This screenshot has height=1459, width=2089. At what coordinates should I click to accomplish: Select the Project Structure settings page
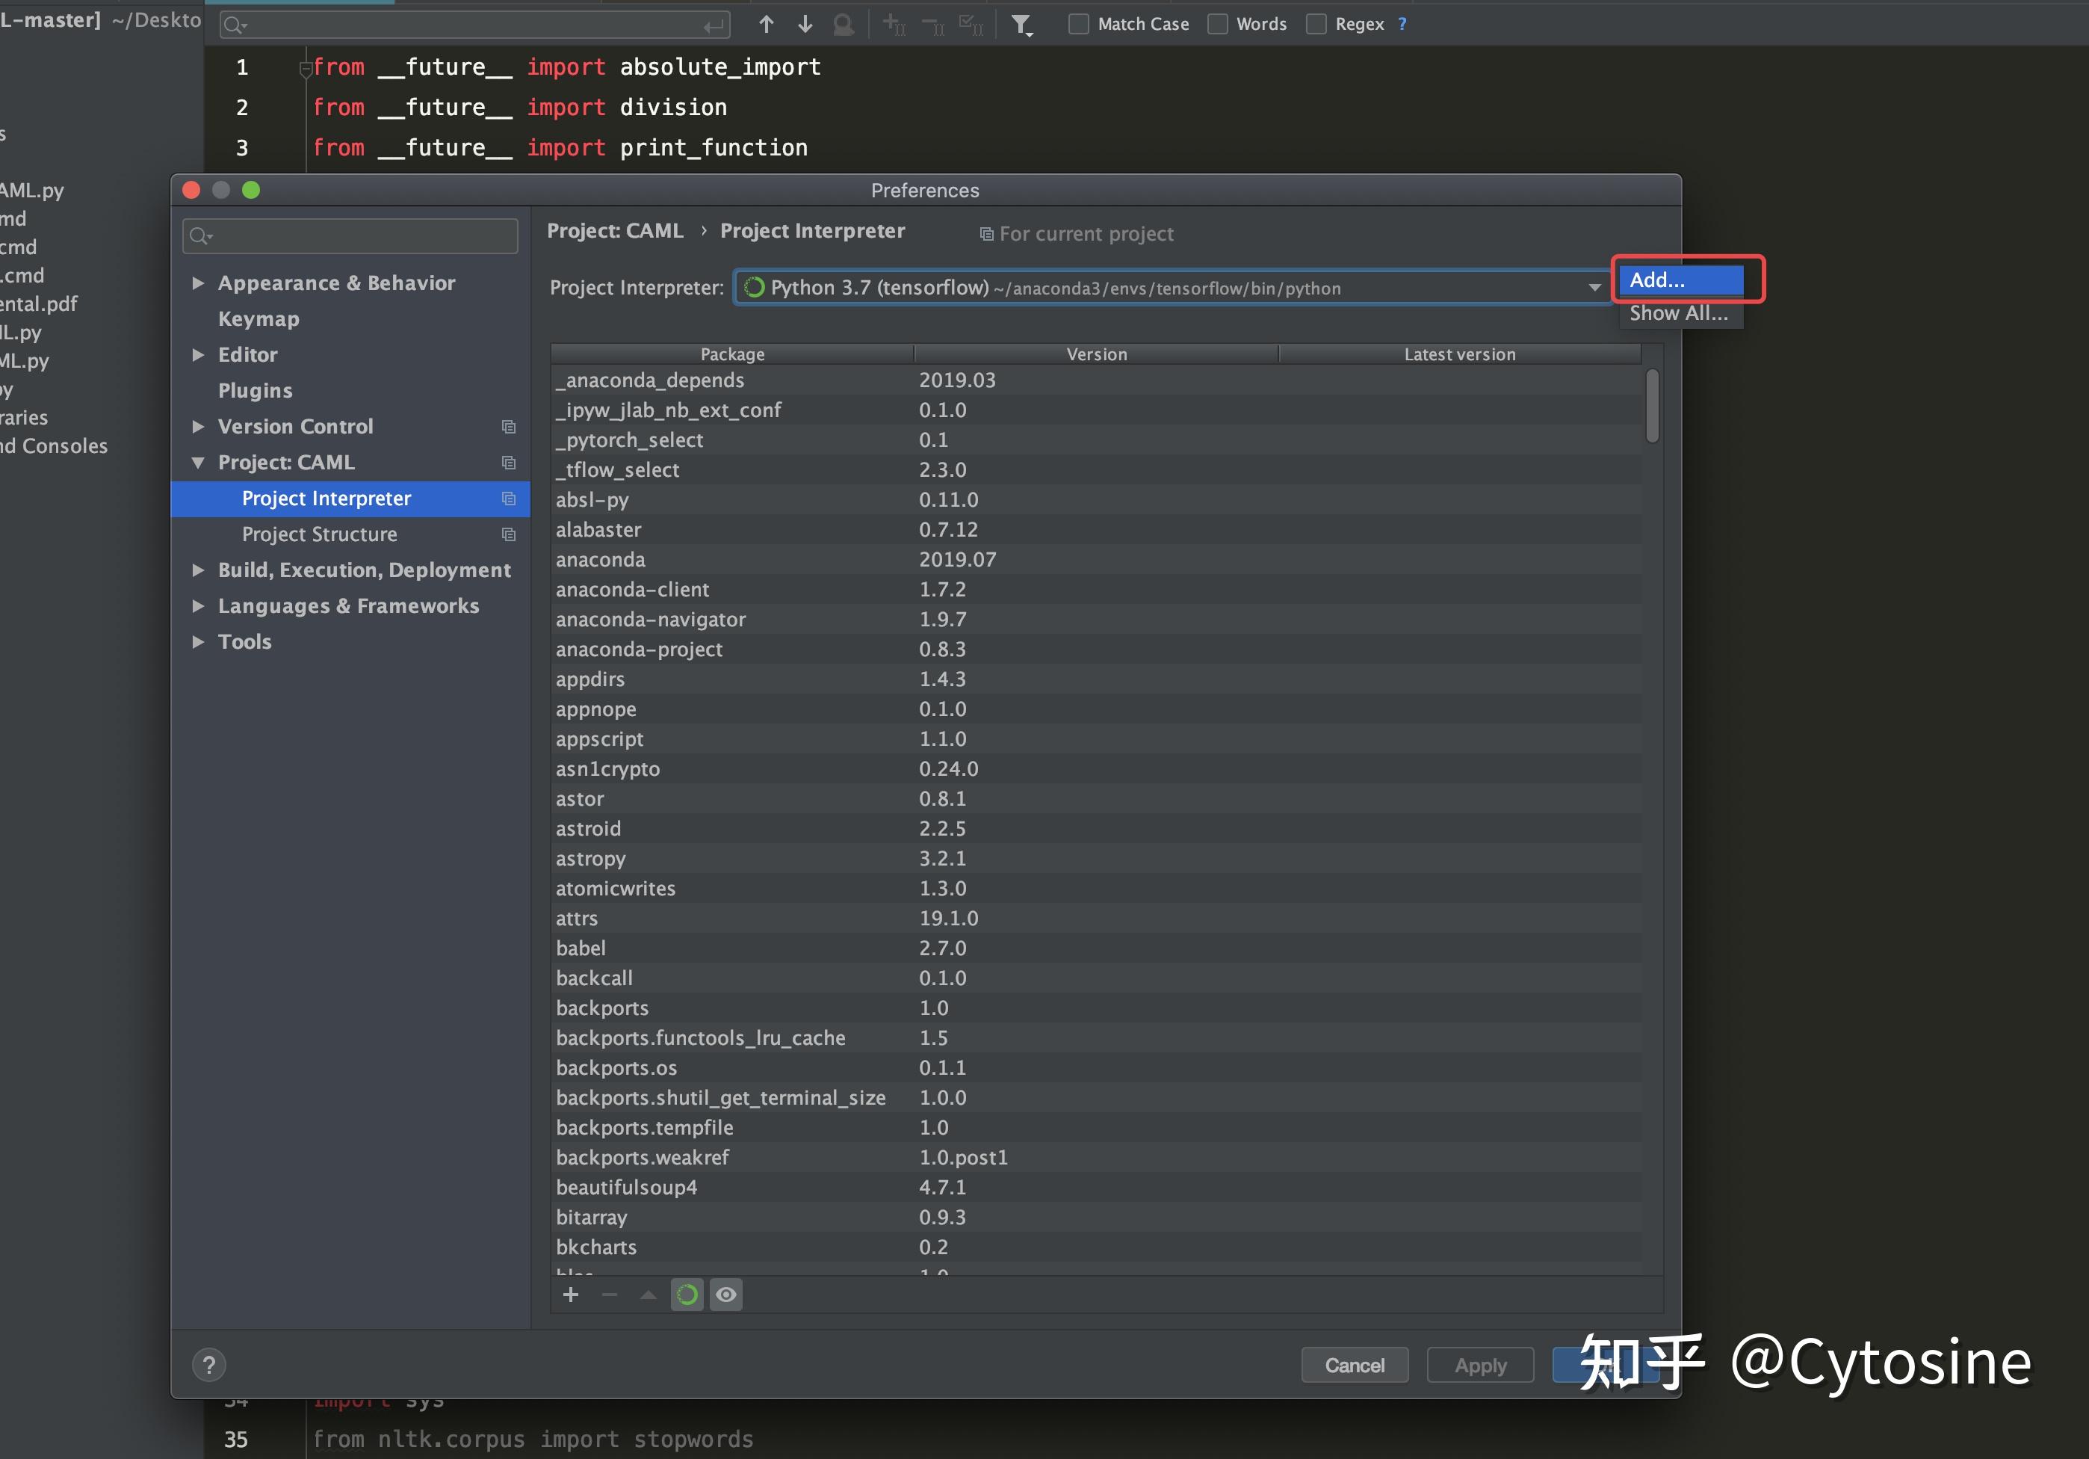319,534
